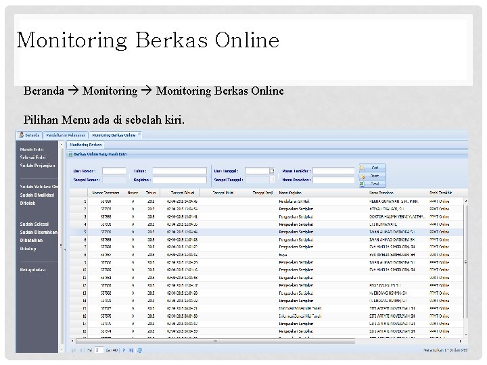Sort by the Tahun column header
487x365 pixels.
pos(151,193)
